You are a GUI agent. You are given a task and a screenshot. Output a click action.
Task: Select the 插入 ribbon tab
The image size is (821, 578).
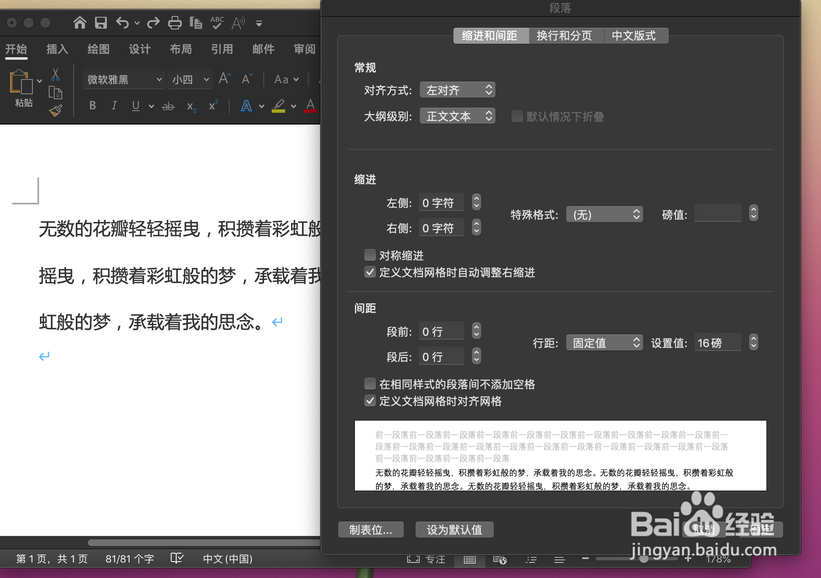coord(57,49)
